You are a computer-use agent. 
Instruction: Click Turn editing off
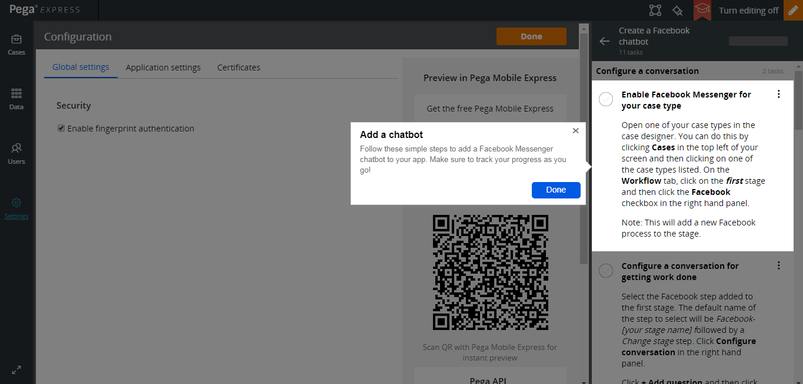coord(748,10)
